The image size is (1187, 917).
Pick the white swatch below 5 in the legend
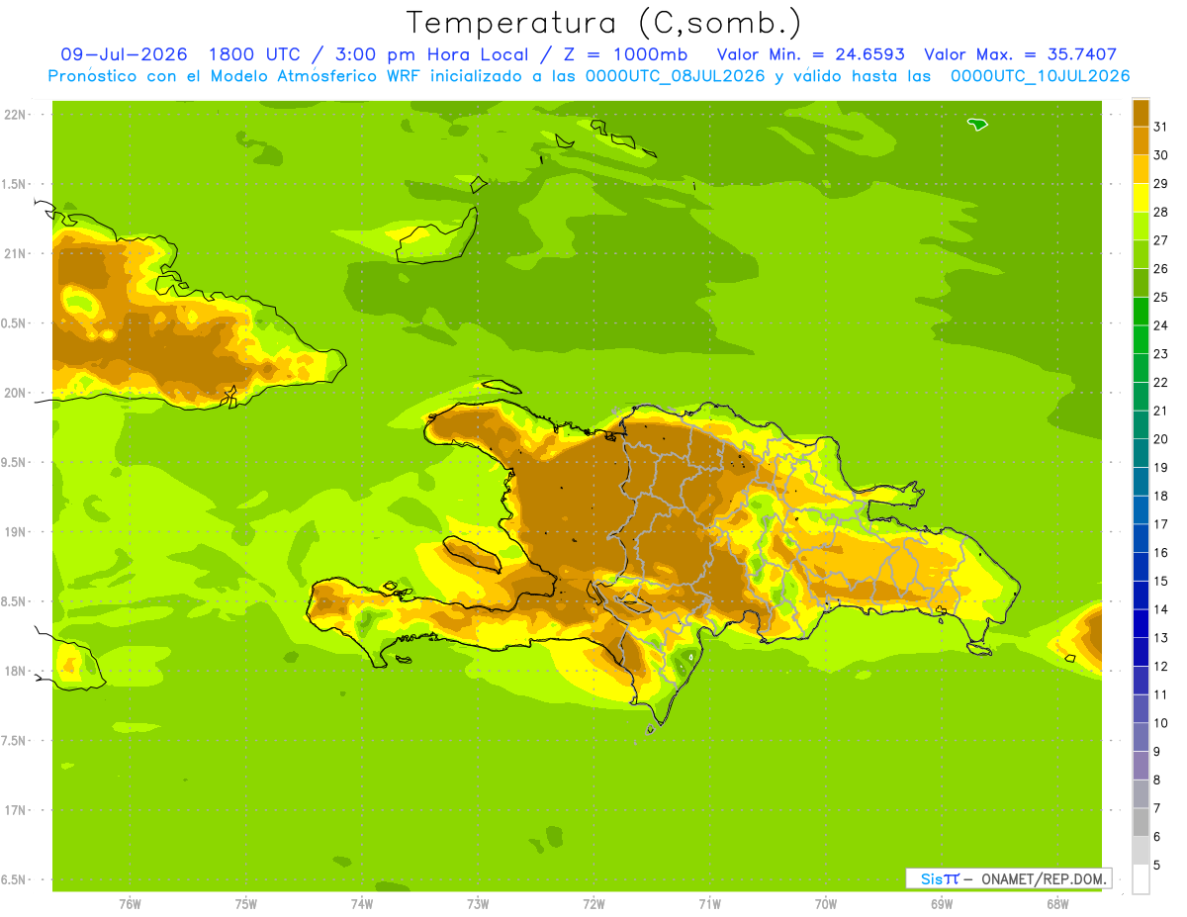click(1141, 879)
